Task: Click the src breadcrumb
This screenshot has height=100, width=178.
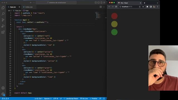Action: click(x=9, y=11)
